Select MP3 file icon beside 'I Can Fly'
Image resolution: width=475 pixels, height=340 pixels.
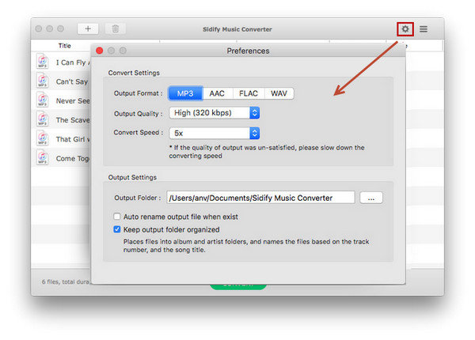pyautogui.click(x=43, y=62)
